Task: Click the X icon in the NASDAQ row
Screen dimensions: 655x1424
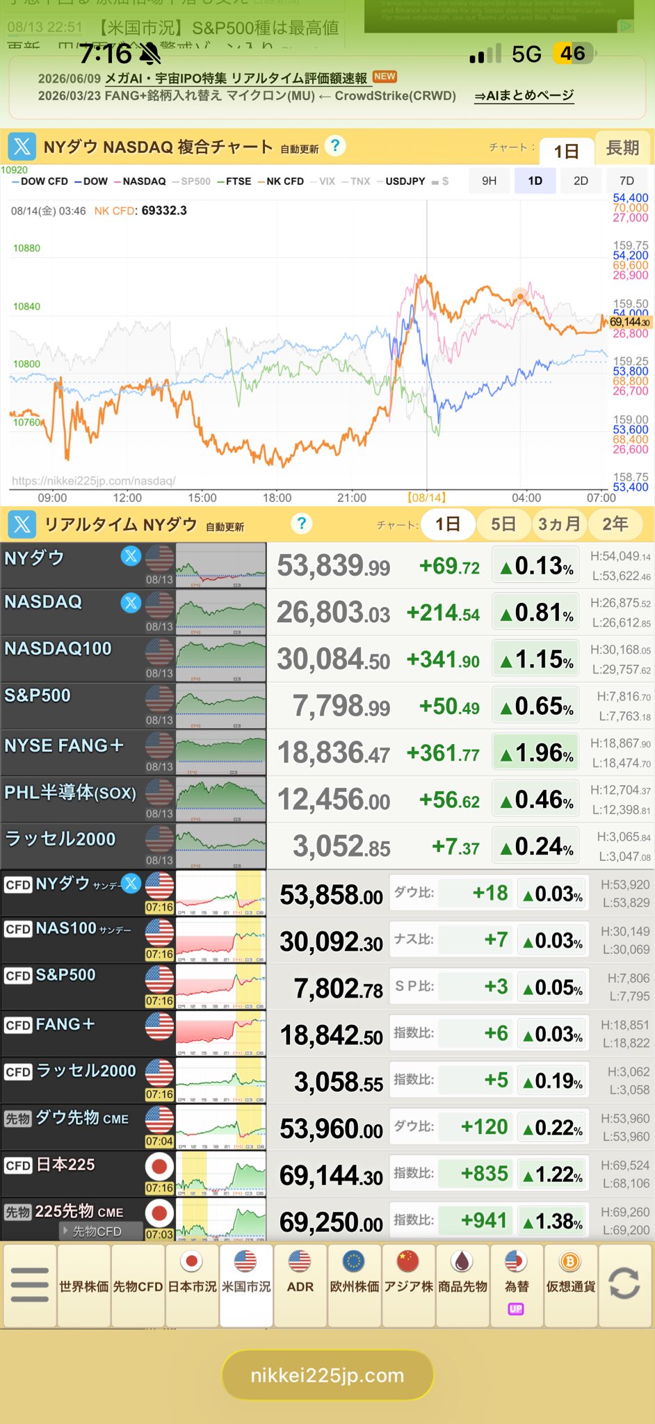Action: [x=131, y=603]
